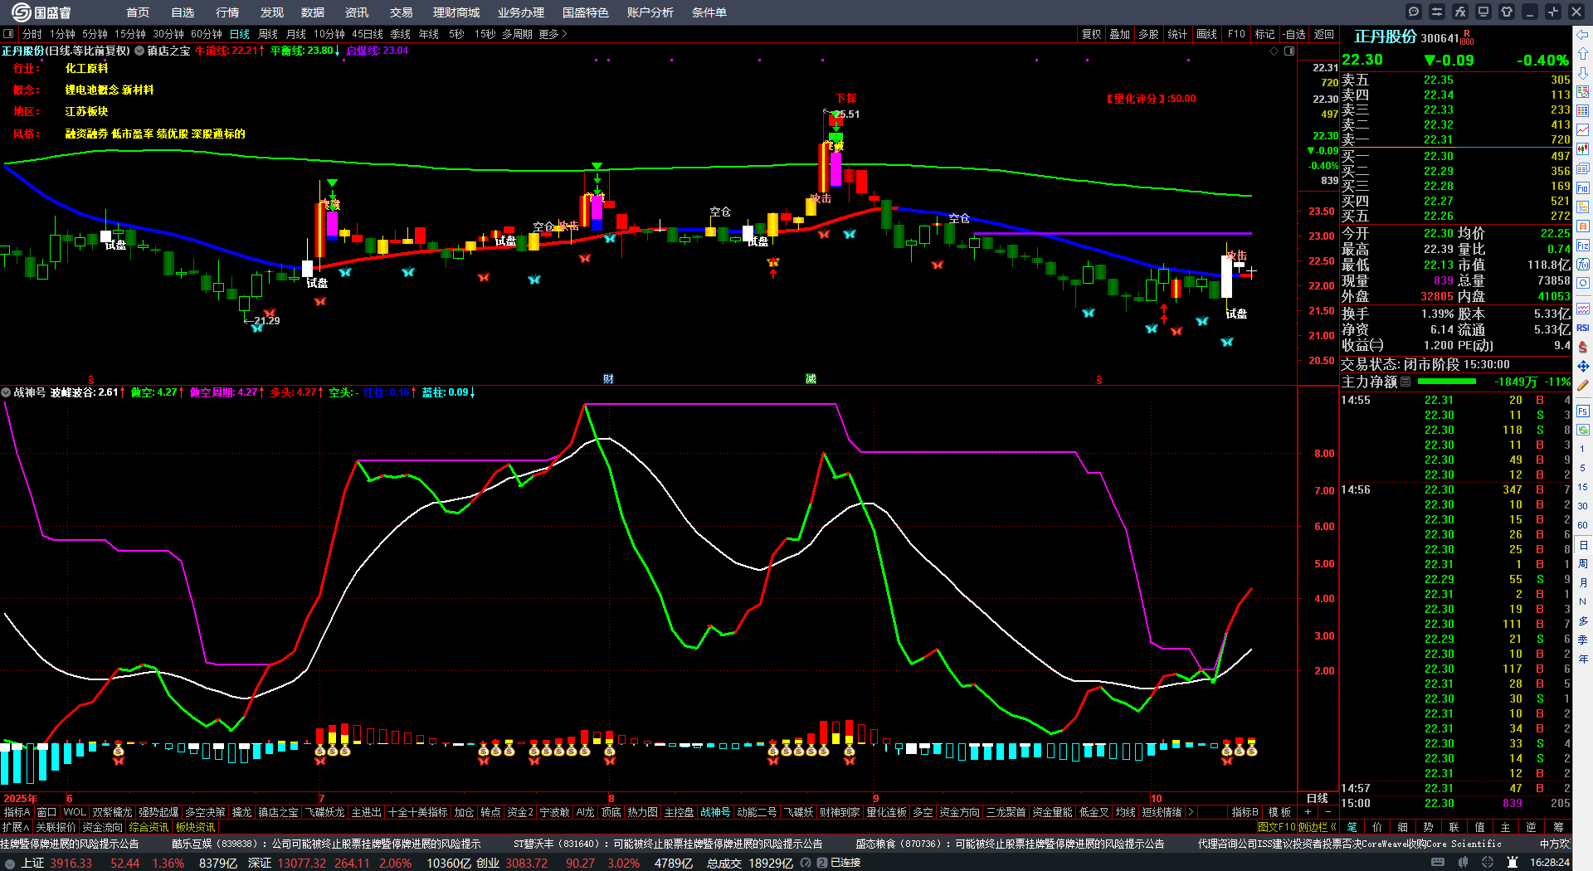Click the down-arrow next stock sidebar icon
This screenshot has width=1593, height=871.
click(x=1583, y=73)
